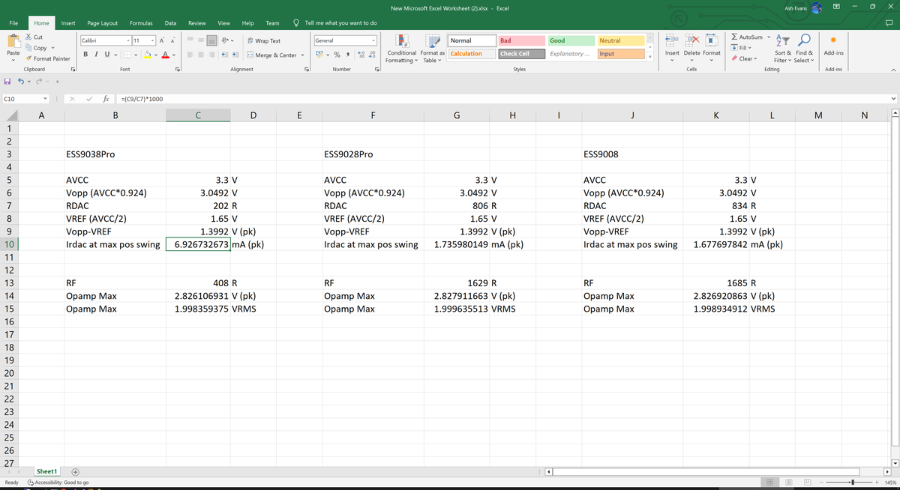Toggle Wrap Text
The width and height of the screenshot is (900, 490).
click(x=263, y=40)
